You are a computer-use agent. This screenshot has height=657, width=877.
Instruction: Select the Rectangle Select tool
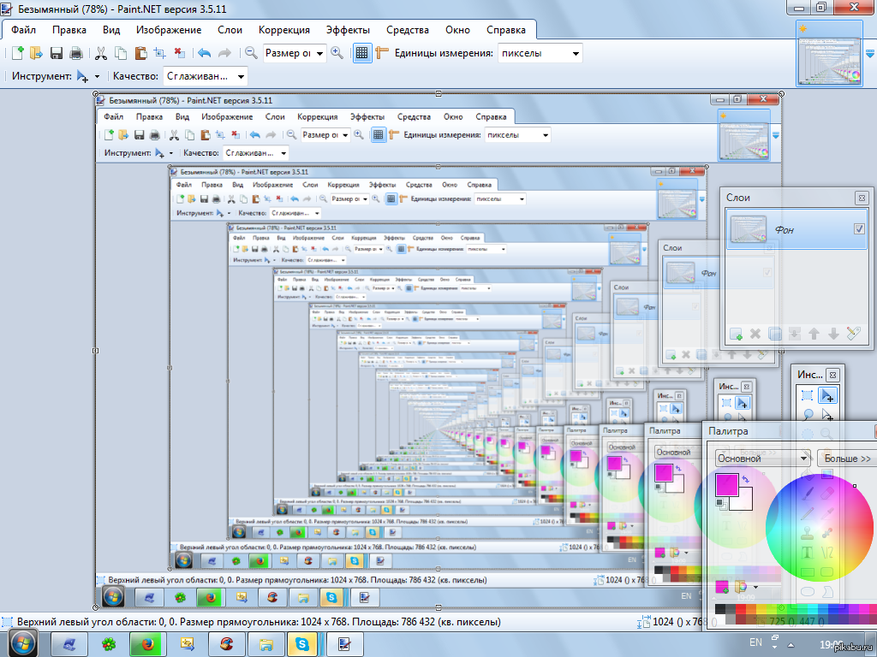tap(807, 395)
